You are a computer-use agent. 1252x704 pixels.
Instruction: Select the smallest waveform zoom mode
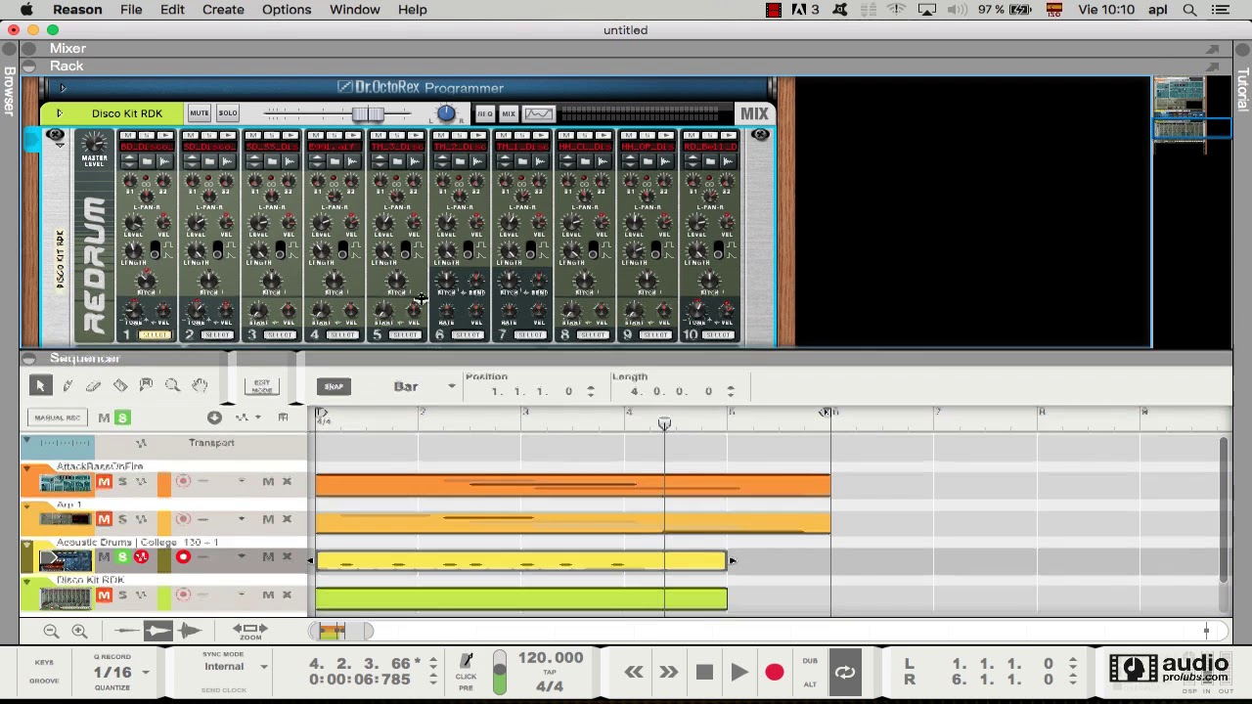(126, 632)
